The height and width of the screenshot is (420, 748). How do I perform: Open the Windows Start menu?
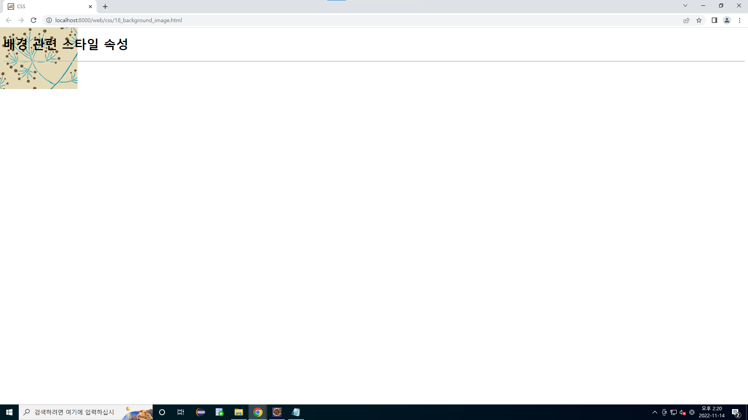point(9,412)
